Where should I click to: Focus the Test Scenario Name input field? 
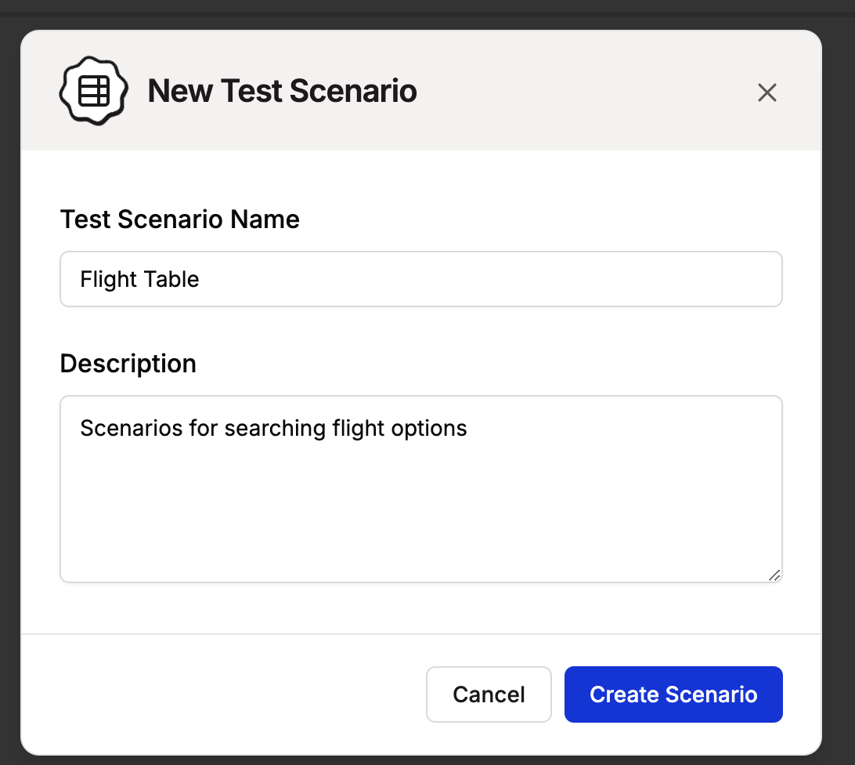pos(421,279)
